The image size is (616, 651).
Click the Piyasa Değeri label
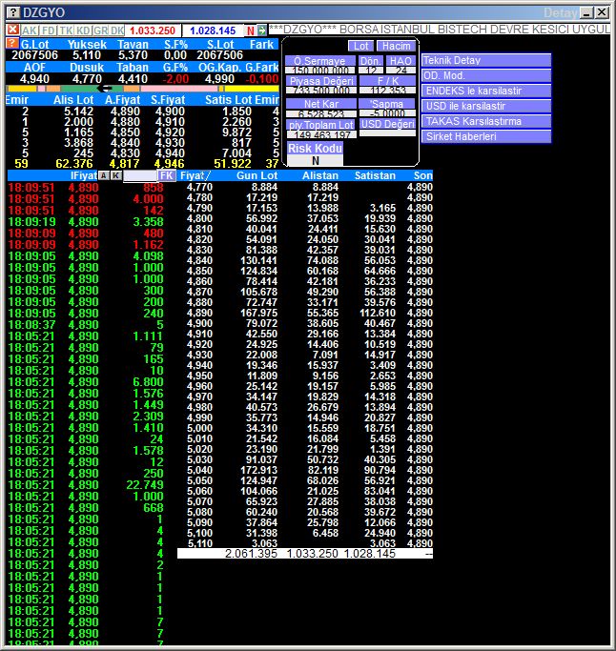point(321,81)
